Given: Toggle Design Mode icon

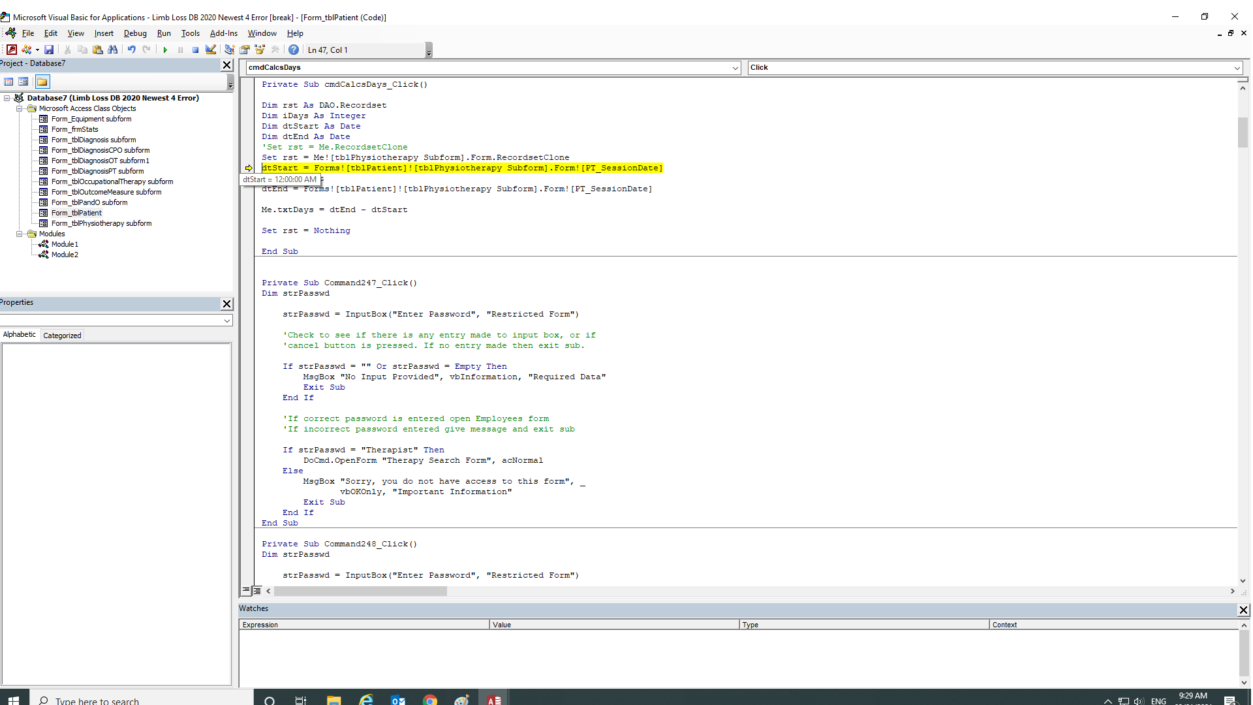Looking at the screenshot, I should (210, 50).
